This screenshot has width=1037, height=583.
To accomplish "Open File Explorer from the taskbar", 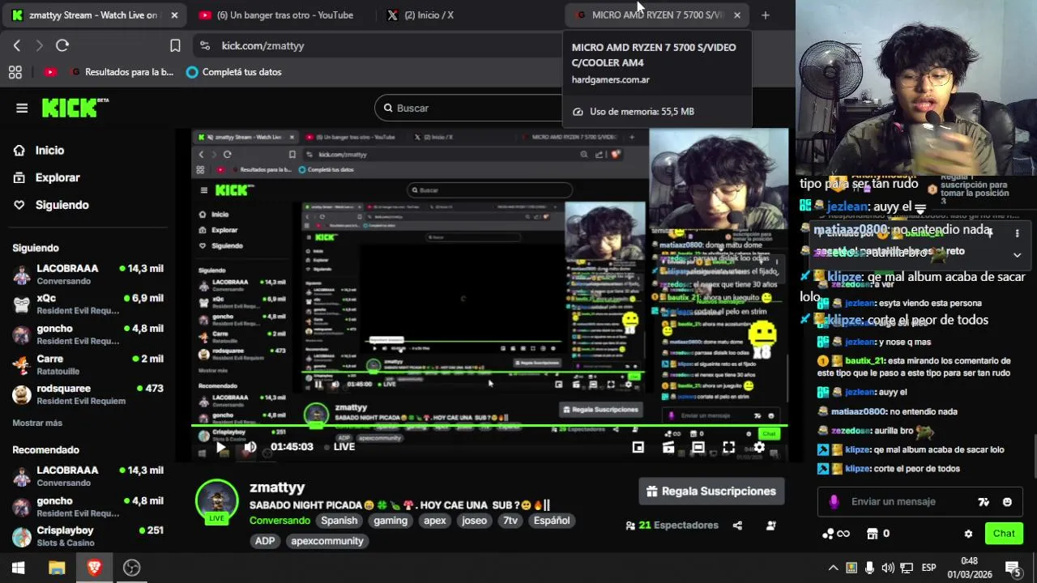I will tap(57, 568).
